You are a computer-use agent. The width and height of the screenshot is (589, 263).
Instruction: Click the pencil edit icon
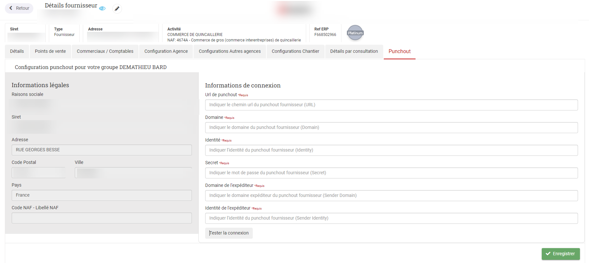117,9
